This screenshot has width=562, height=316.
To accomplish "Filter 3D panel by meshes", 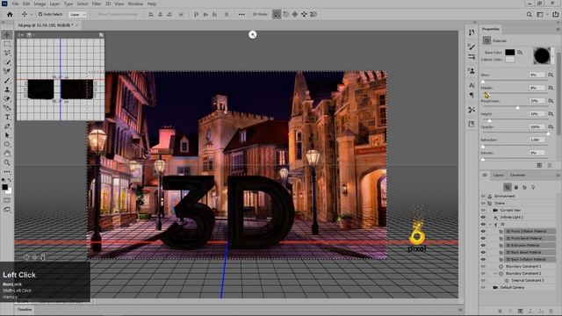I will 516,187.
